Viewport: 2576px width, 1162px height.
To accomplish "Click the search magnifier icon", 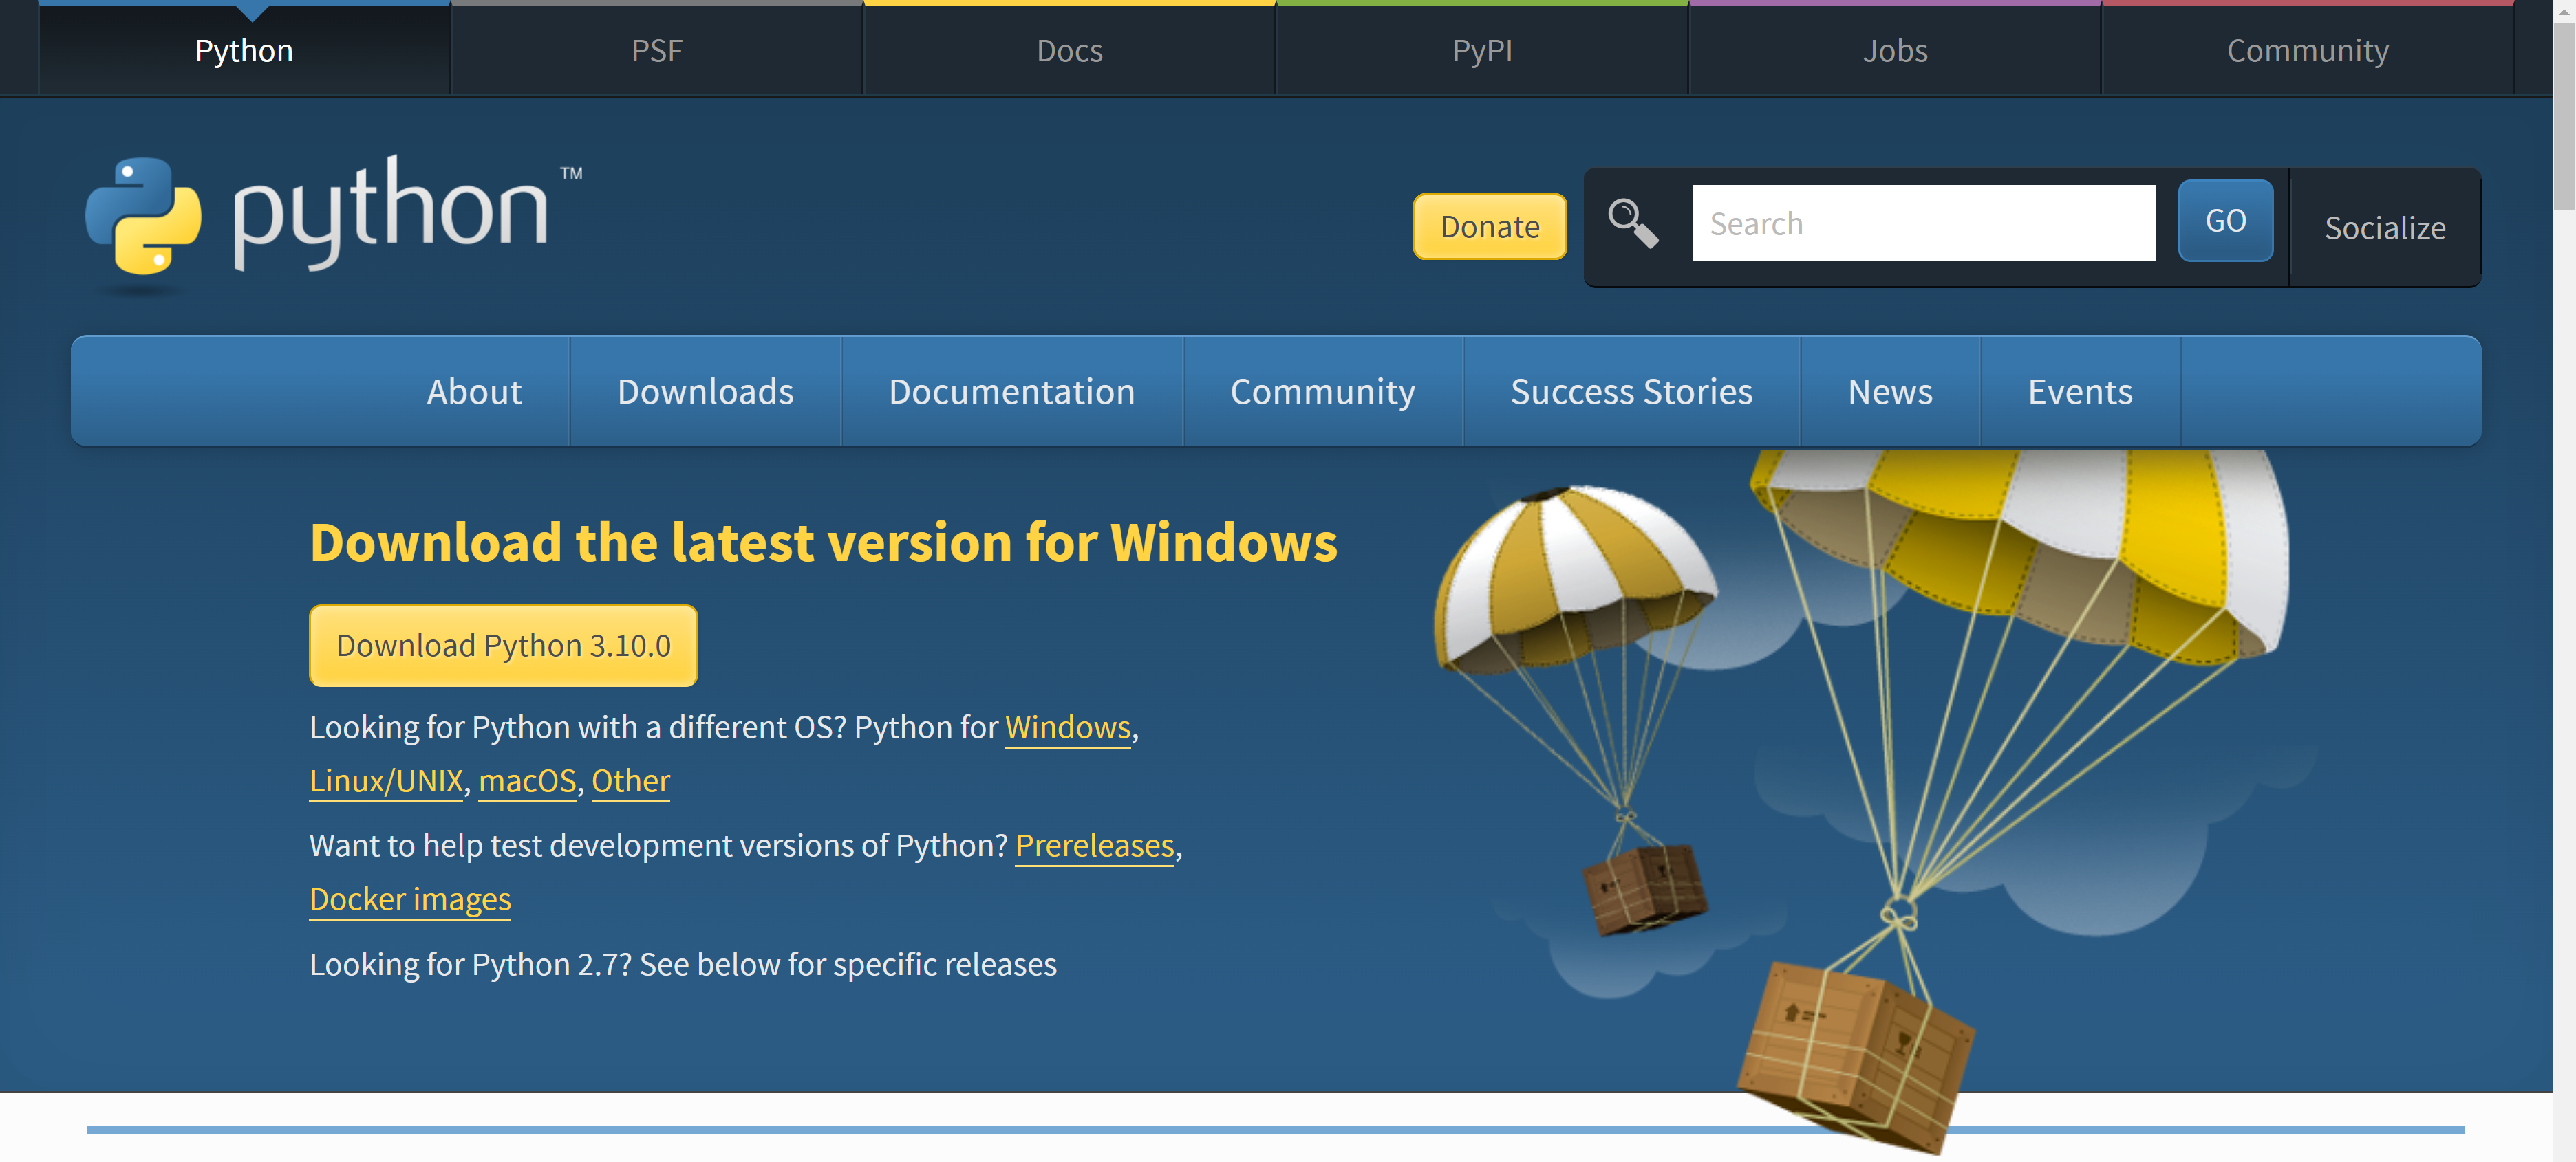I will coord(1633,222).
